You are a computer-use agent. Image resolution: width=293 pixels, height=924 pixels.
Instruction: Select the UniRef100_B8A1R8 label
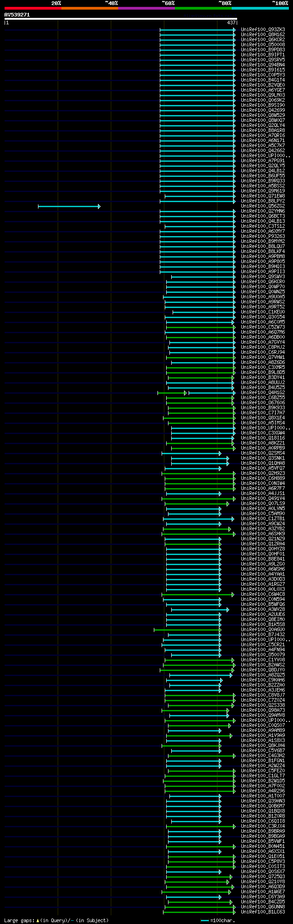pyautogui.click(x=263, y=130)
